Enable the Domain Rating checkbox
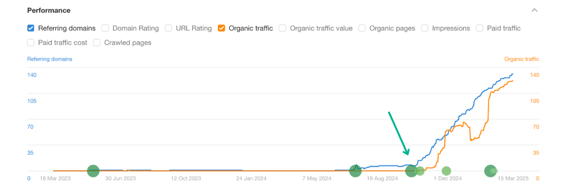 105,28
